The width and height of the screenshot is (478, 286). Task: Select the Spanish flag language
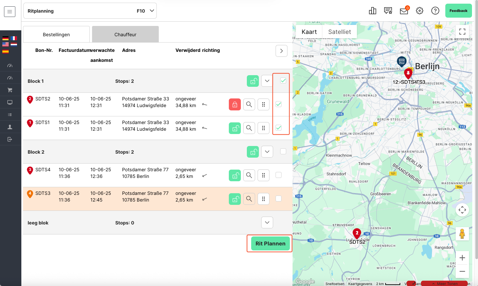[x=5, y=51]
